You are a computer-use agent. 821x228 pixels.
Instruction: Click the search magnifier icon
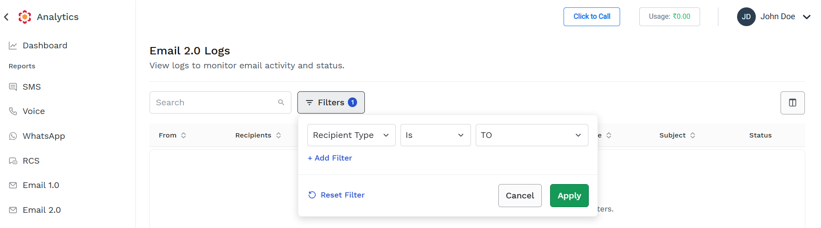[x=281, y=102]
